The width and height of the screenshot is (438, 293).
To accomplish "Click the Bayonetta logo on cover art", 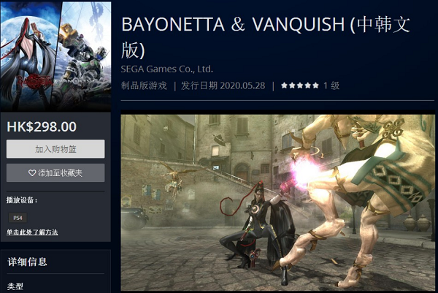I will [x=35, y=80].
